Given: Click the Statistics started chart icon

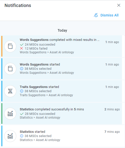Looking at the screenshot, I should [x=10, y=136].
